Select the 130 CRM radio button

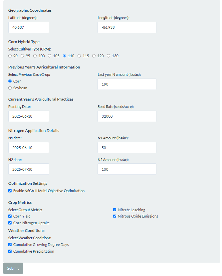[109, 56]
